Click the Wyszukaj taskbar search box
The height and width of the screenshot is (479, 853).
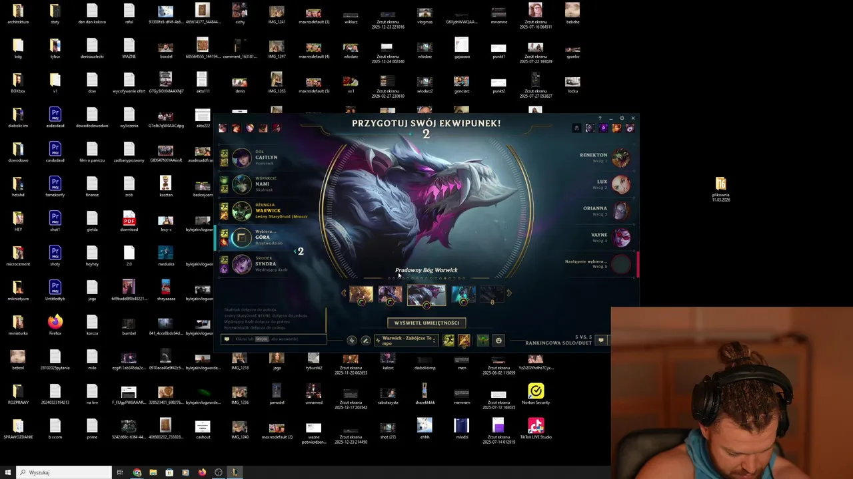[x=64, y=472]
